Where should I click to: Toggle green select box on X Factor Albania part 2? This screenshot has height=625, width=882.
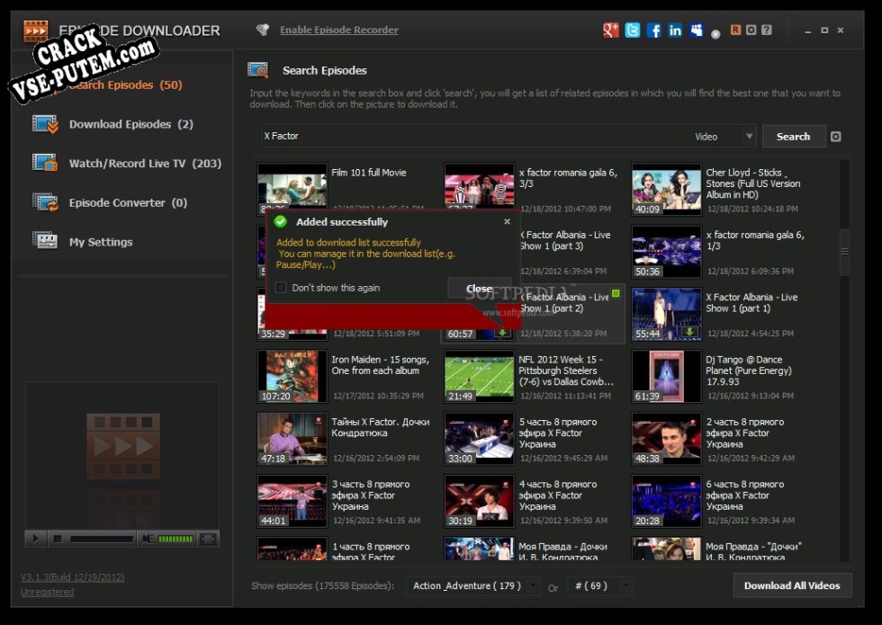616,293
